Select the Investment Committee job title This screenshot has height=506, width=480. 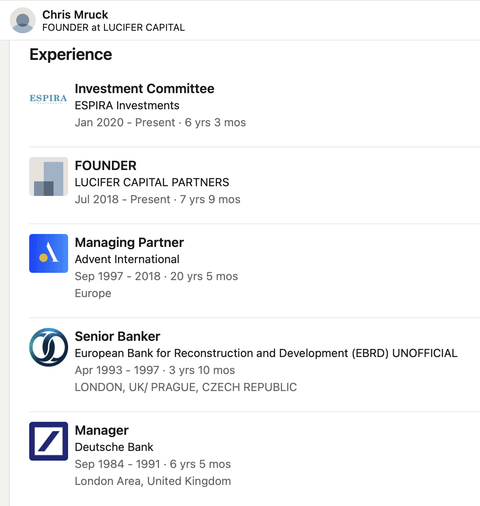[x=144, y=89]
